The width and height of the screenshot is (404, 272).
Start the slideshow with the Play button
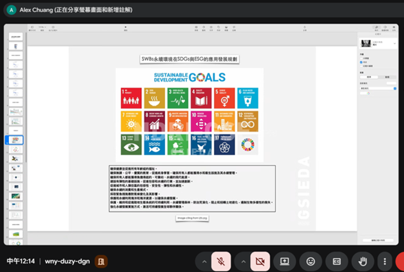point(126,28)
